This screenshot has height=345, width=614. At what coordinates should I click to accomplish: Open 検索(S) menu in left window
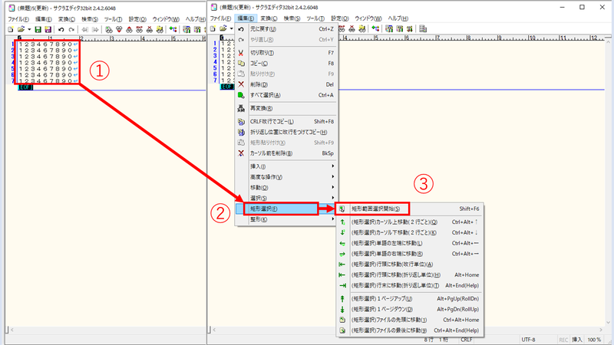pyautogui.click(x=90, y=19)
